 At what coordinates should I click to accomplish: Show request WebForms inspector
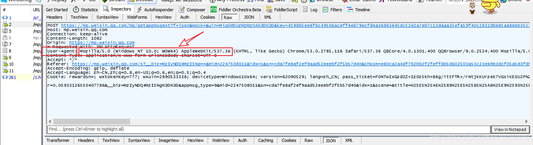pyautogui.click(x=137, y=17)
